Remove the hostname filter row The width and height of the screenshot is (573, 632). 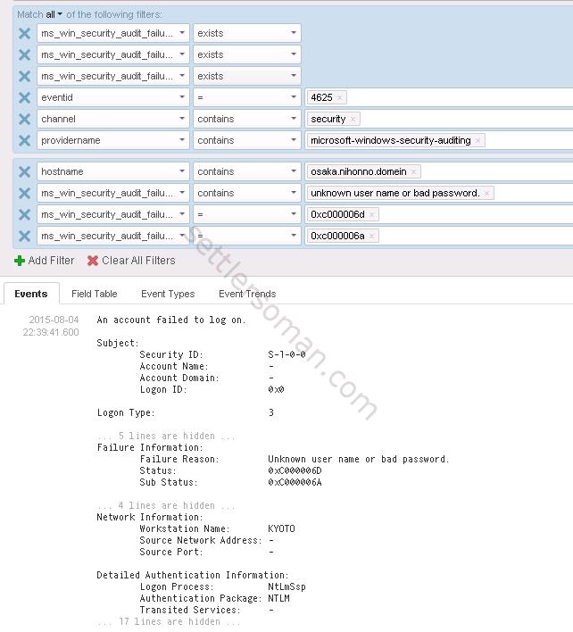coord(25,171)
